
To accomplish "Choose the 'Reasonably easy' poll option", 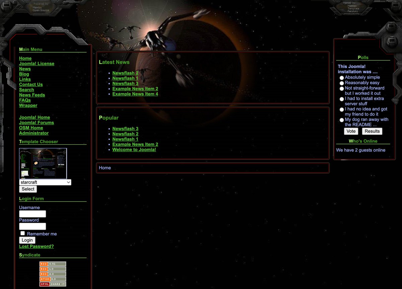I will [x=342, y=83].
